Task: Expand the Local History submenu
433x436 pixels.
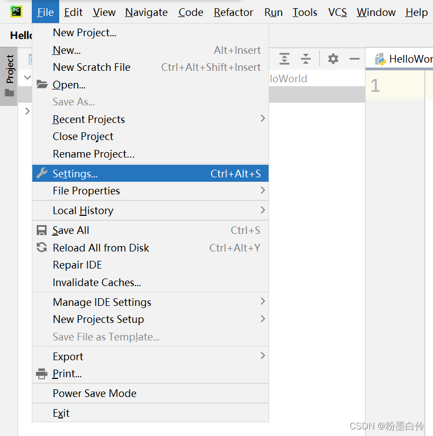Action: tap(150, 210)
